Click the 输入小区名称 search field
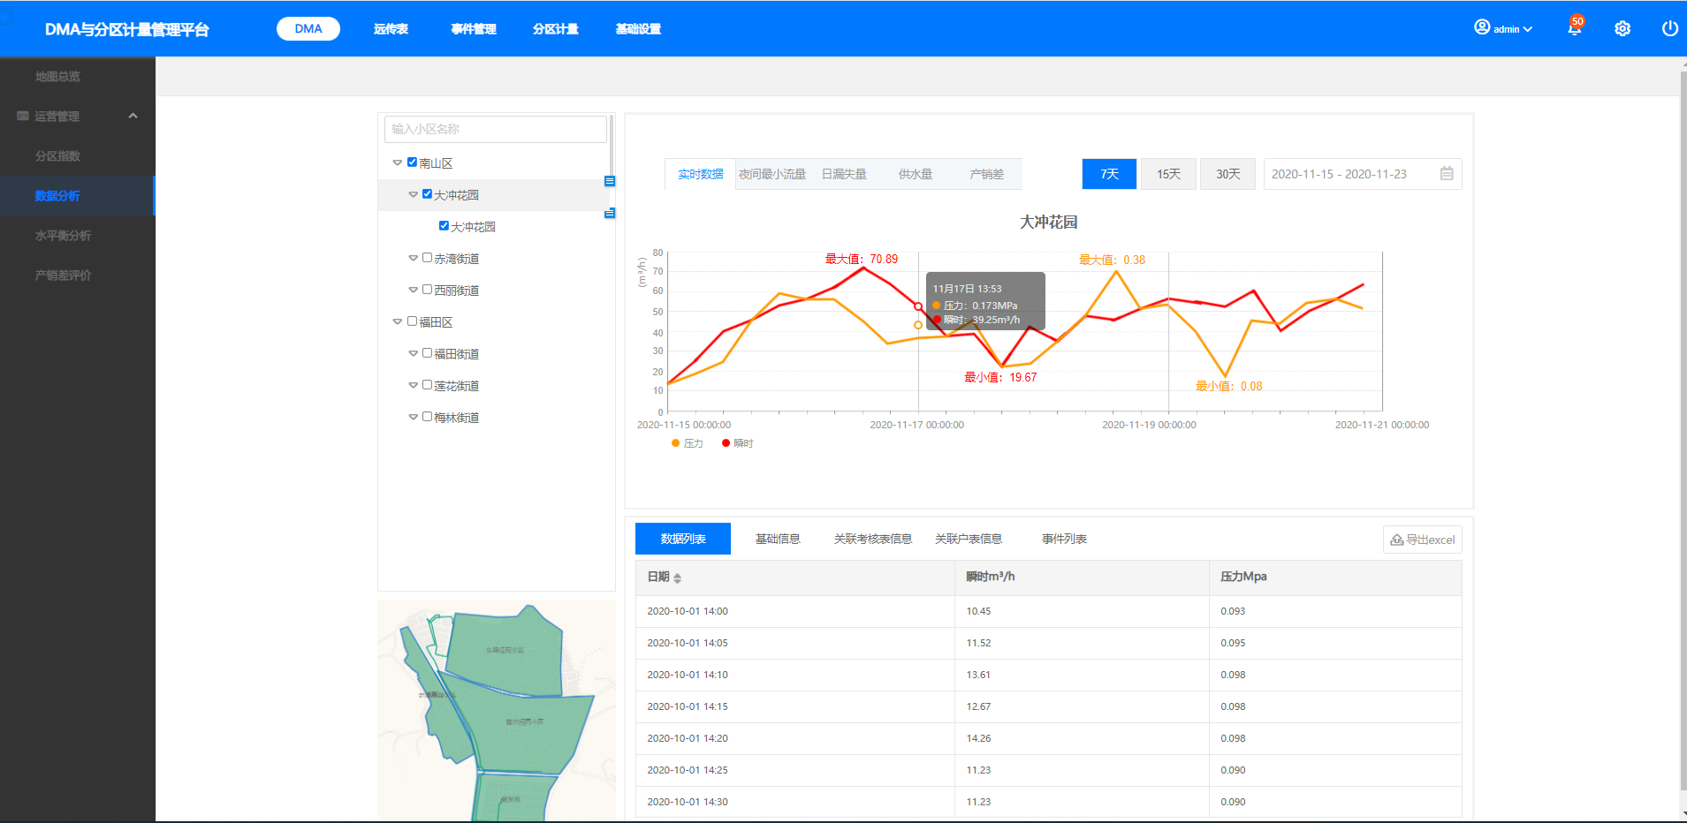Image resolution: width=1687 pixels, height=823 pixels. pos(496,129)
